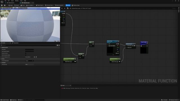Screen dimensions: 180x101
Task: Close the Details panel tab
Action: [x=10, y=43]
